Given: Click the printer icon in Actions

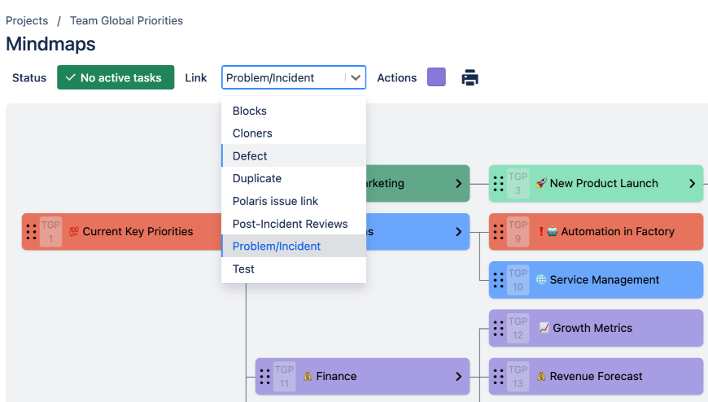Looking at the screenshot, I should [x=470, y=78].
